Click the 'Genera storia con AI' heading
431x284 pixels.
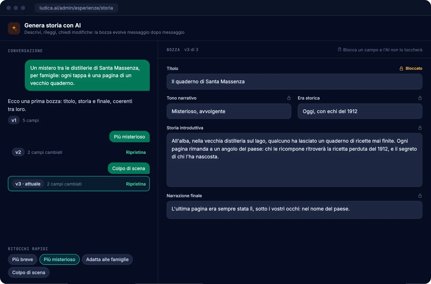tap(53, 26)
